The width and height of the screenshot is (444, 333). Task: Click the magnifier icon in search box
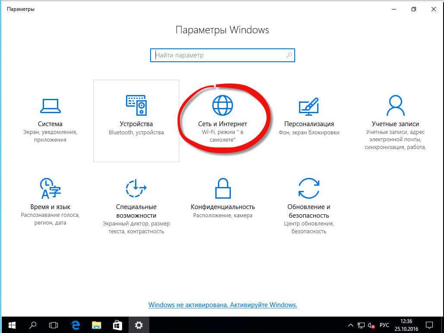tap(289, 55)
